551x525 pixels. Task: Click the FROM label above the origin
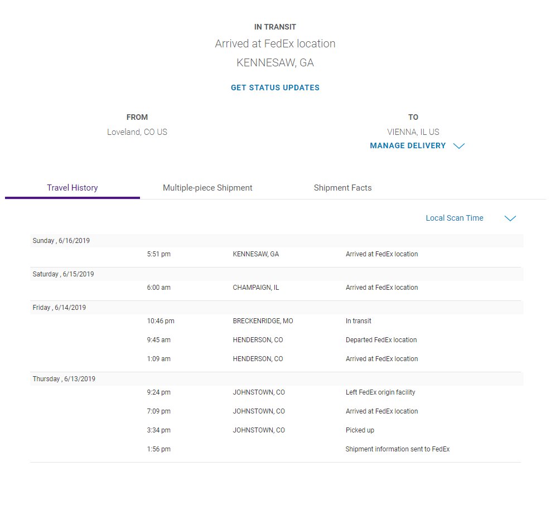click(137, 117)
